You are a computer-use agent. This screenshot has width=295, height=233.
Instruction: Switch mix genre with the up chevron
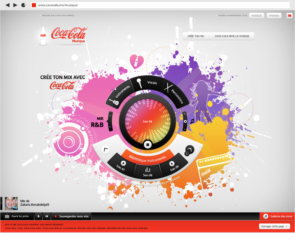coord(110,116)
